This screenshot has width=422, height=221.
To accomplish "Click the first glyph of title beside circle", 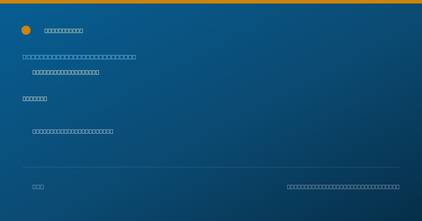I will (x=46, y=31).
